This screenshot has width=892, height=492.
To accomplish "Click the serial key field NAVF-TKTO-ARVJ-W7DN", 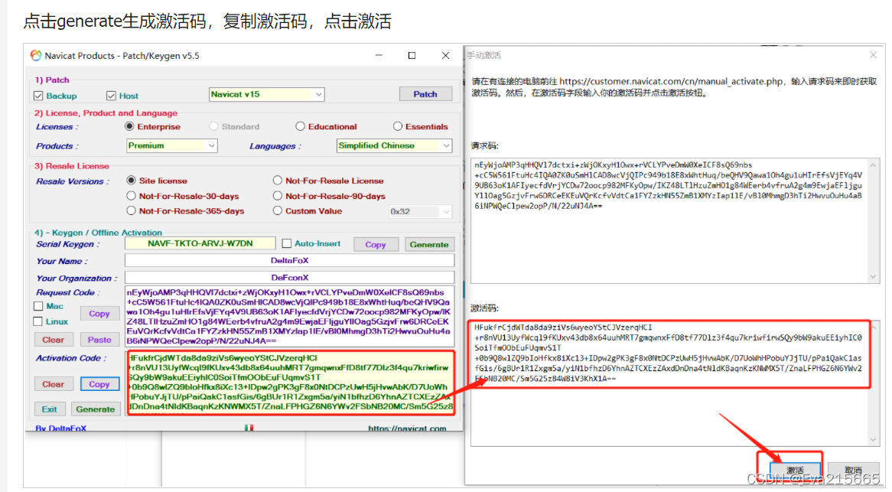I will 200,243.
